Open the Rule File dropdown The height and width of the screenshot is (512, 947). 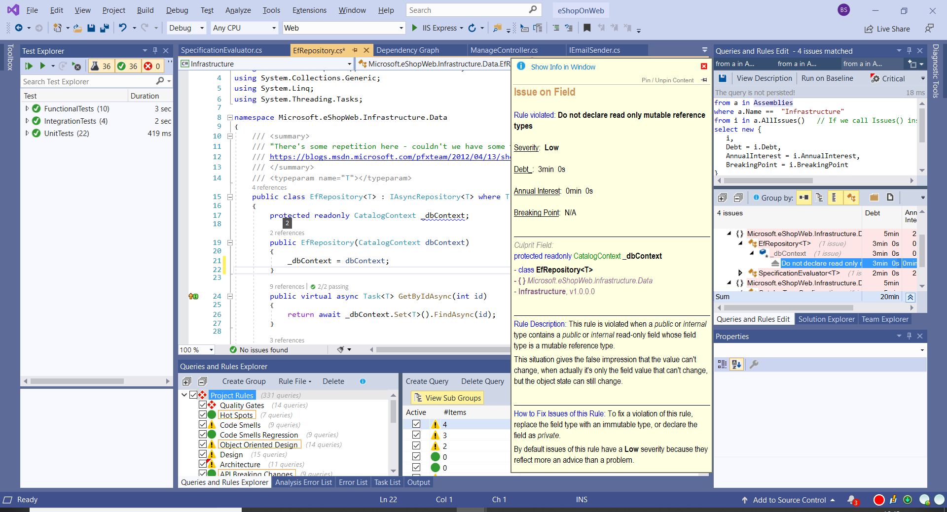pos(295,381)
